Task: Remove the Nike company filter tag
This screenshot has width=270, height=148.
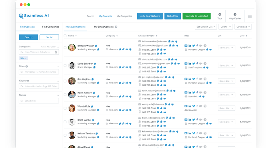Action: pos(26,58)
